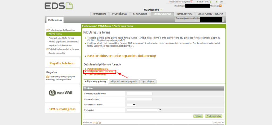Click the EDS logo
This screenshot has width=272, height=125.
(x=58, y=6)
